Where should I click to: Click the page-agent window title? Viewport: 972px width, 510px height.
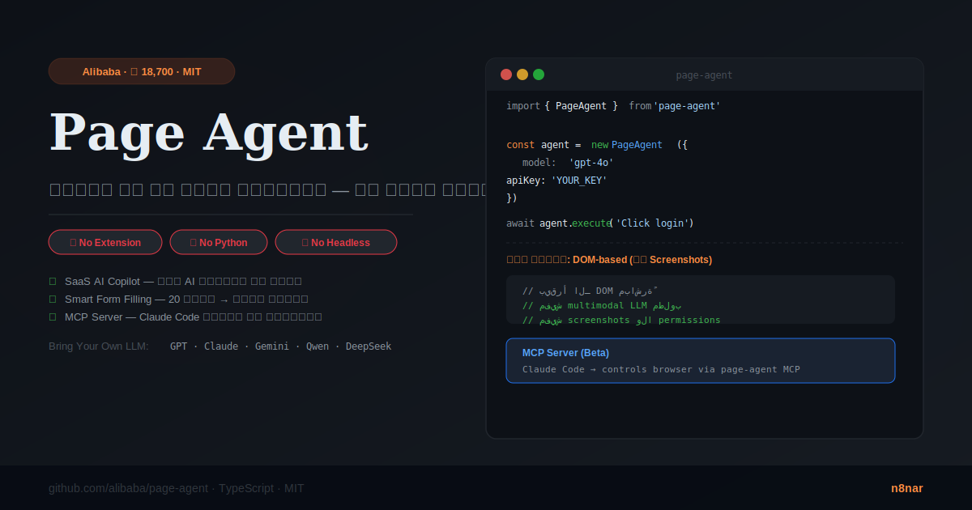[x=704, y=75]
